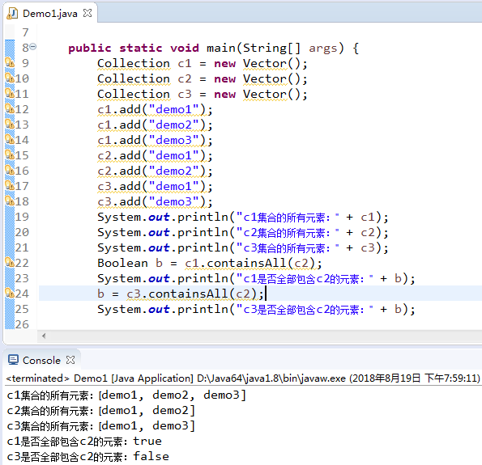Screen dimensions: 482x465
Task: Click the warning marker on line 12
Action: (10, 108)
